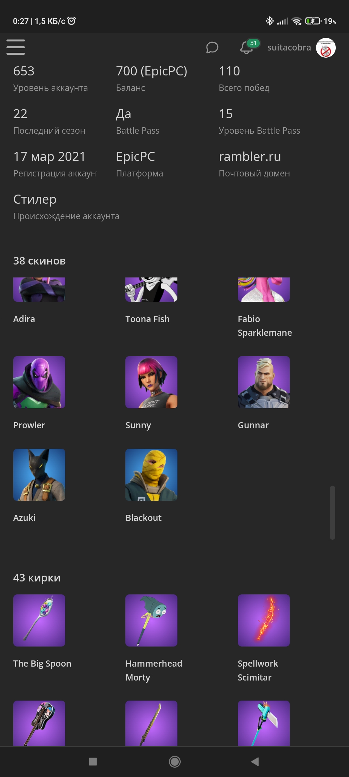Click the '110' total wins value
The height and width of the screenshot is (777, 349).
[229, 71]
